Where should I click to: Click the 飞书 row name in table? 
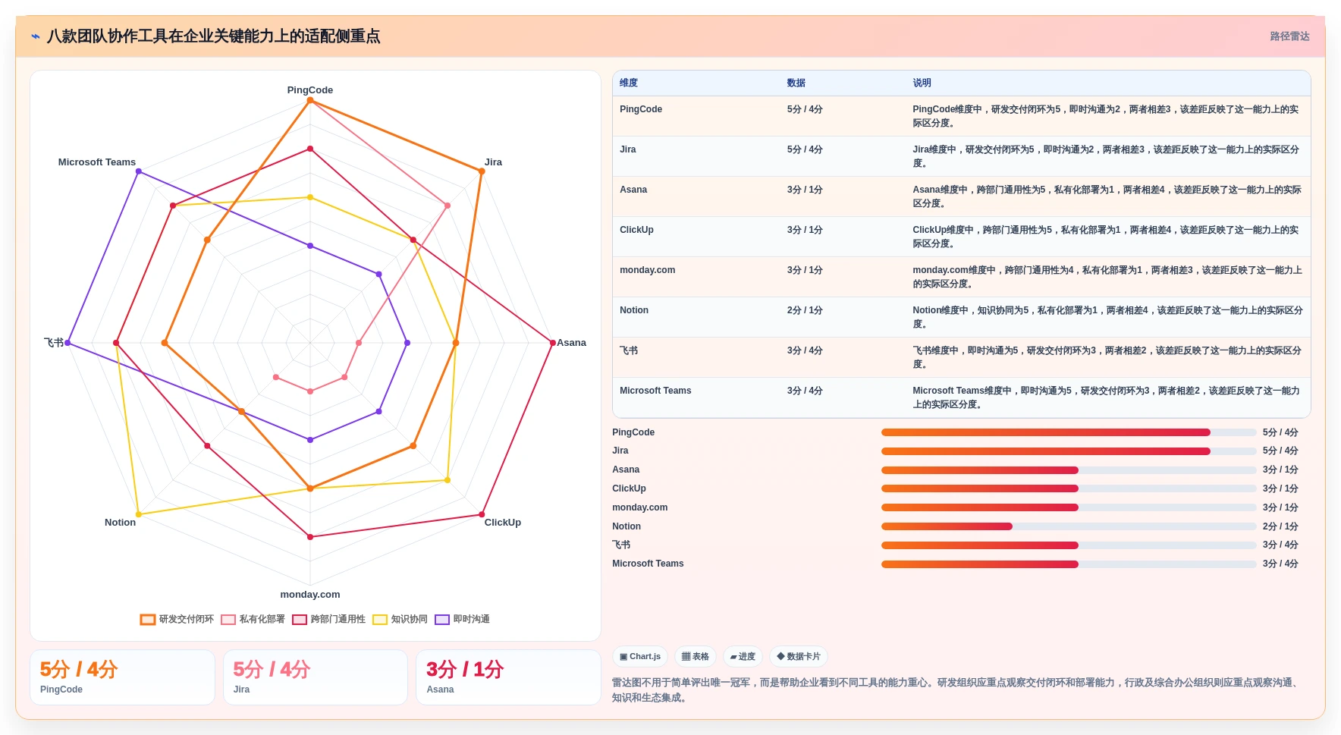[x=629, y=350]
